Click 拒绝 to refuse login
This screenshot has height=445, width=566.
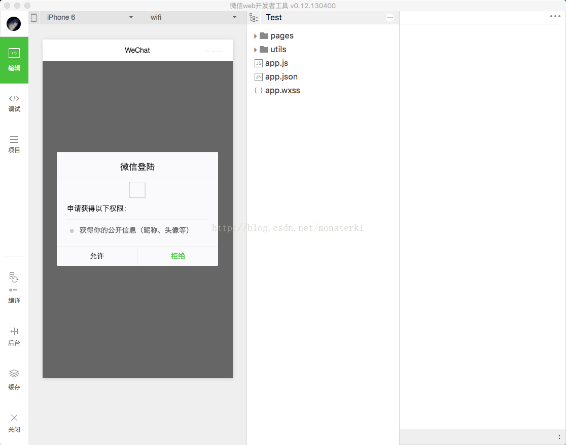coord(178,256)
